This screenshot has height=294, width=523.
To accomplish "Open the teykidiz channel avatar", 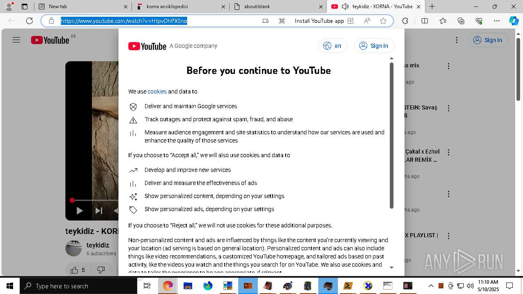I will pyautogui.click(x=74, y=248).
